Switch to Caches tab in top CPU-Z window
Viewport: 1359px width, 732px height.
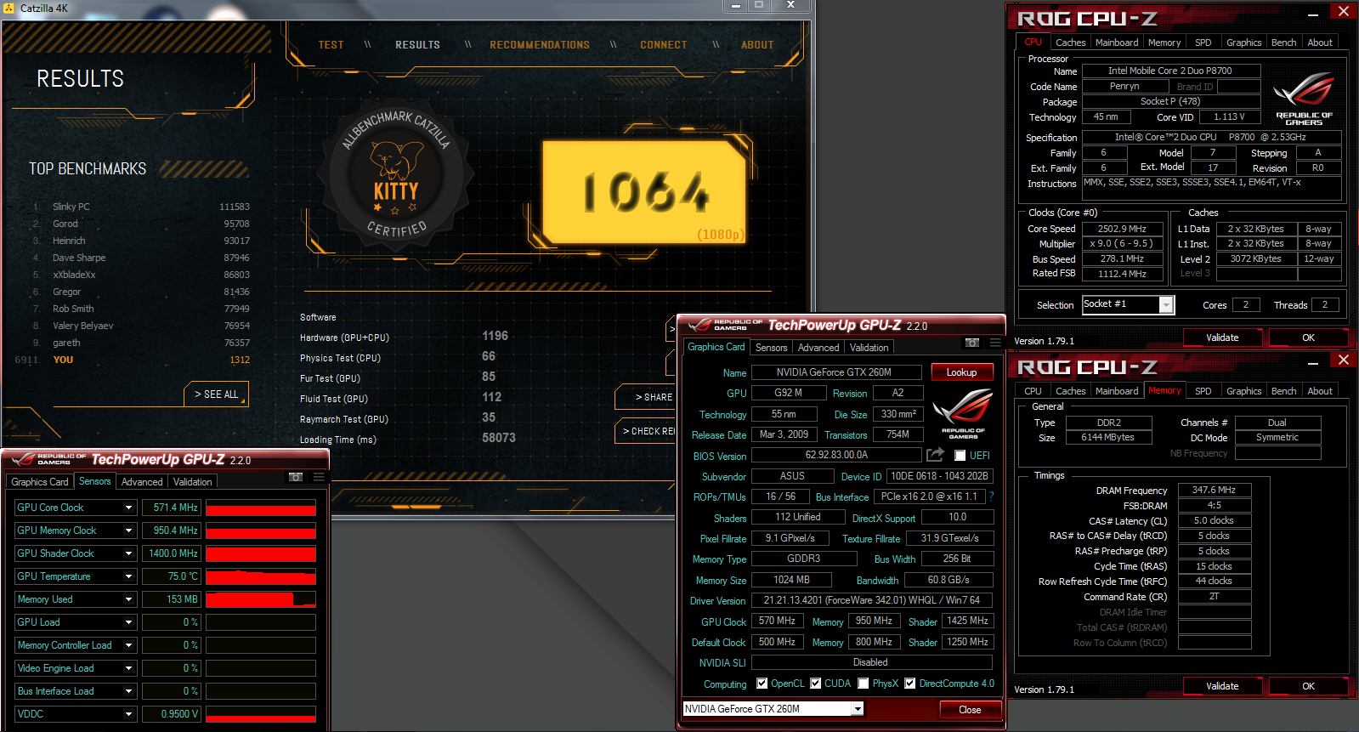point(1071,43)
